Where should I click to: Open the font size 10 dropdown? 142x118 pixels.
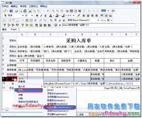(x=32, y=16)
